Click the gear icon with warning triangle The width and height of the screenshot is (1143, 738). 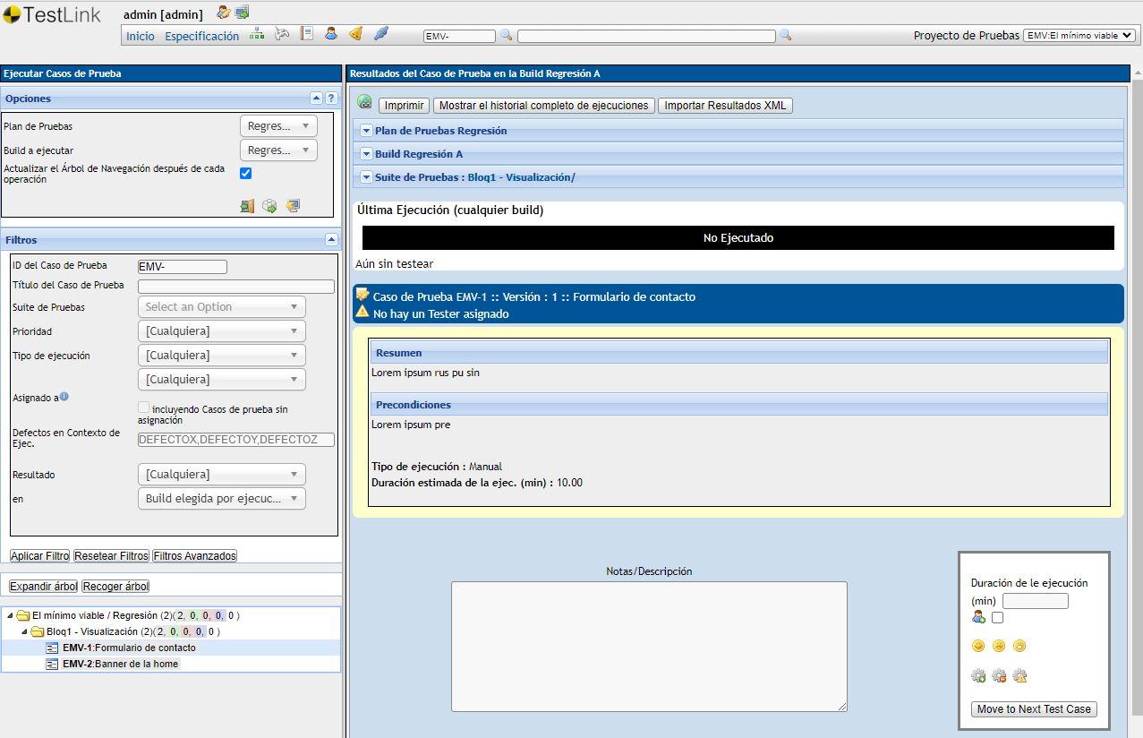tap(1019, 676)
